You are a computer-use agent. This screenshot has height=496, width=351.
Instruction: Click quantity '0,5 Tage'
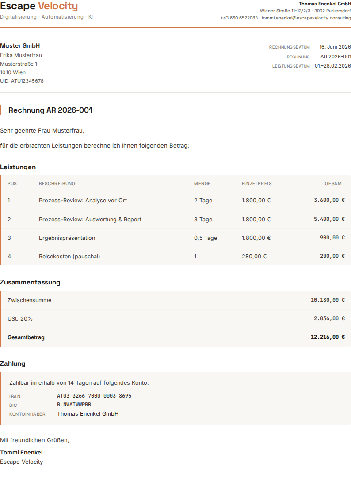click(206, 238)
